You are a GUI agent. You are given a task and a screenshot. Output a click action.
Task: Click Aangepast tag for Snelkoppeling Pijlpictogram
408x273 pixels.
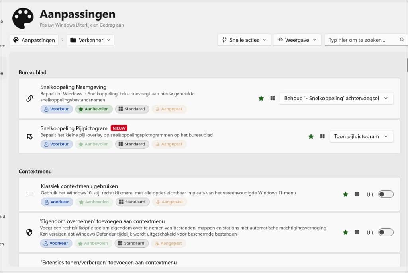169,144
